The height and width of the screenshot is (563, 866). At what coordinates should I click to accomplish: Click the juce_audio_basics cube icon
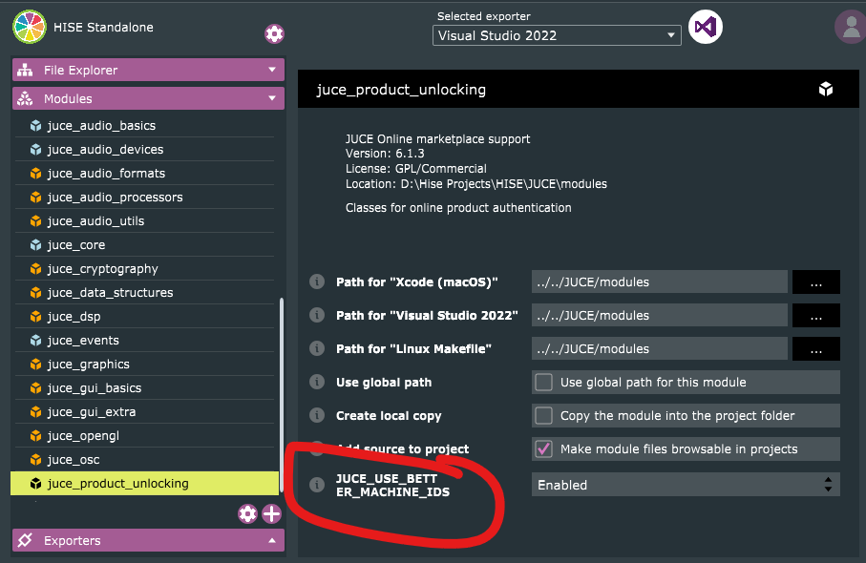[36, 126]
